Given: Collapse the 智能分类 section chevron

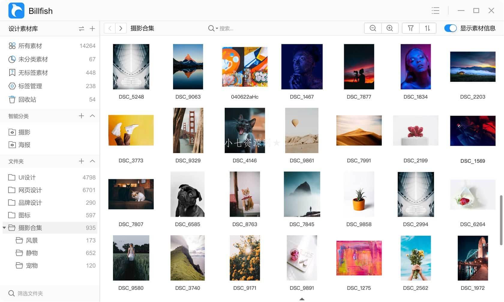Looking at the screenshot, I should click(92, 116).
